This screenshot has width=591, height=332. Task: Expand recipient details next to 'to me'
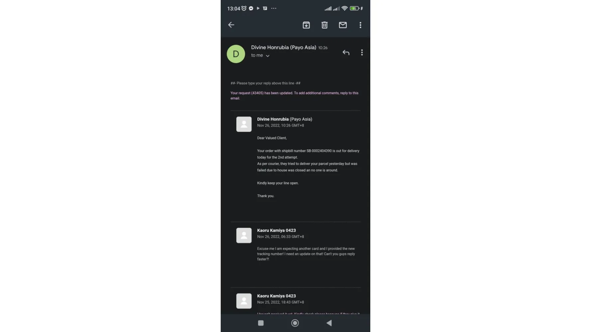pyautogui.click(x=268, y=56)
